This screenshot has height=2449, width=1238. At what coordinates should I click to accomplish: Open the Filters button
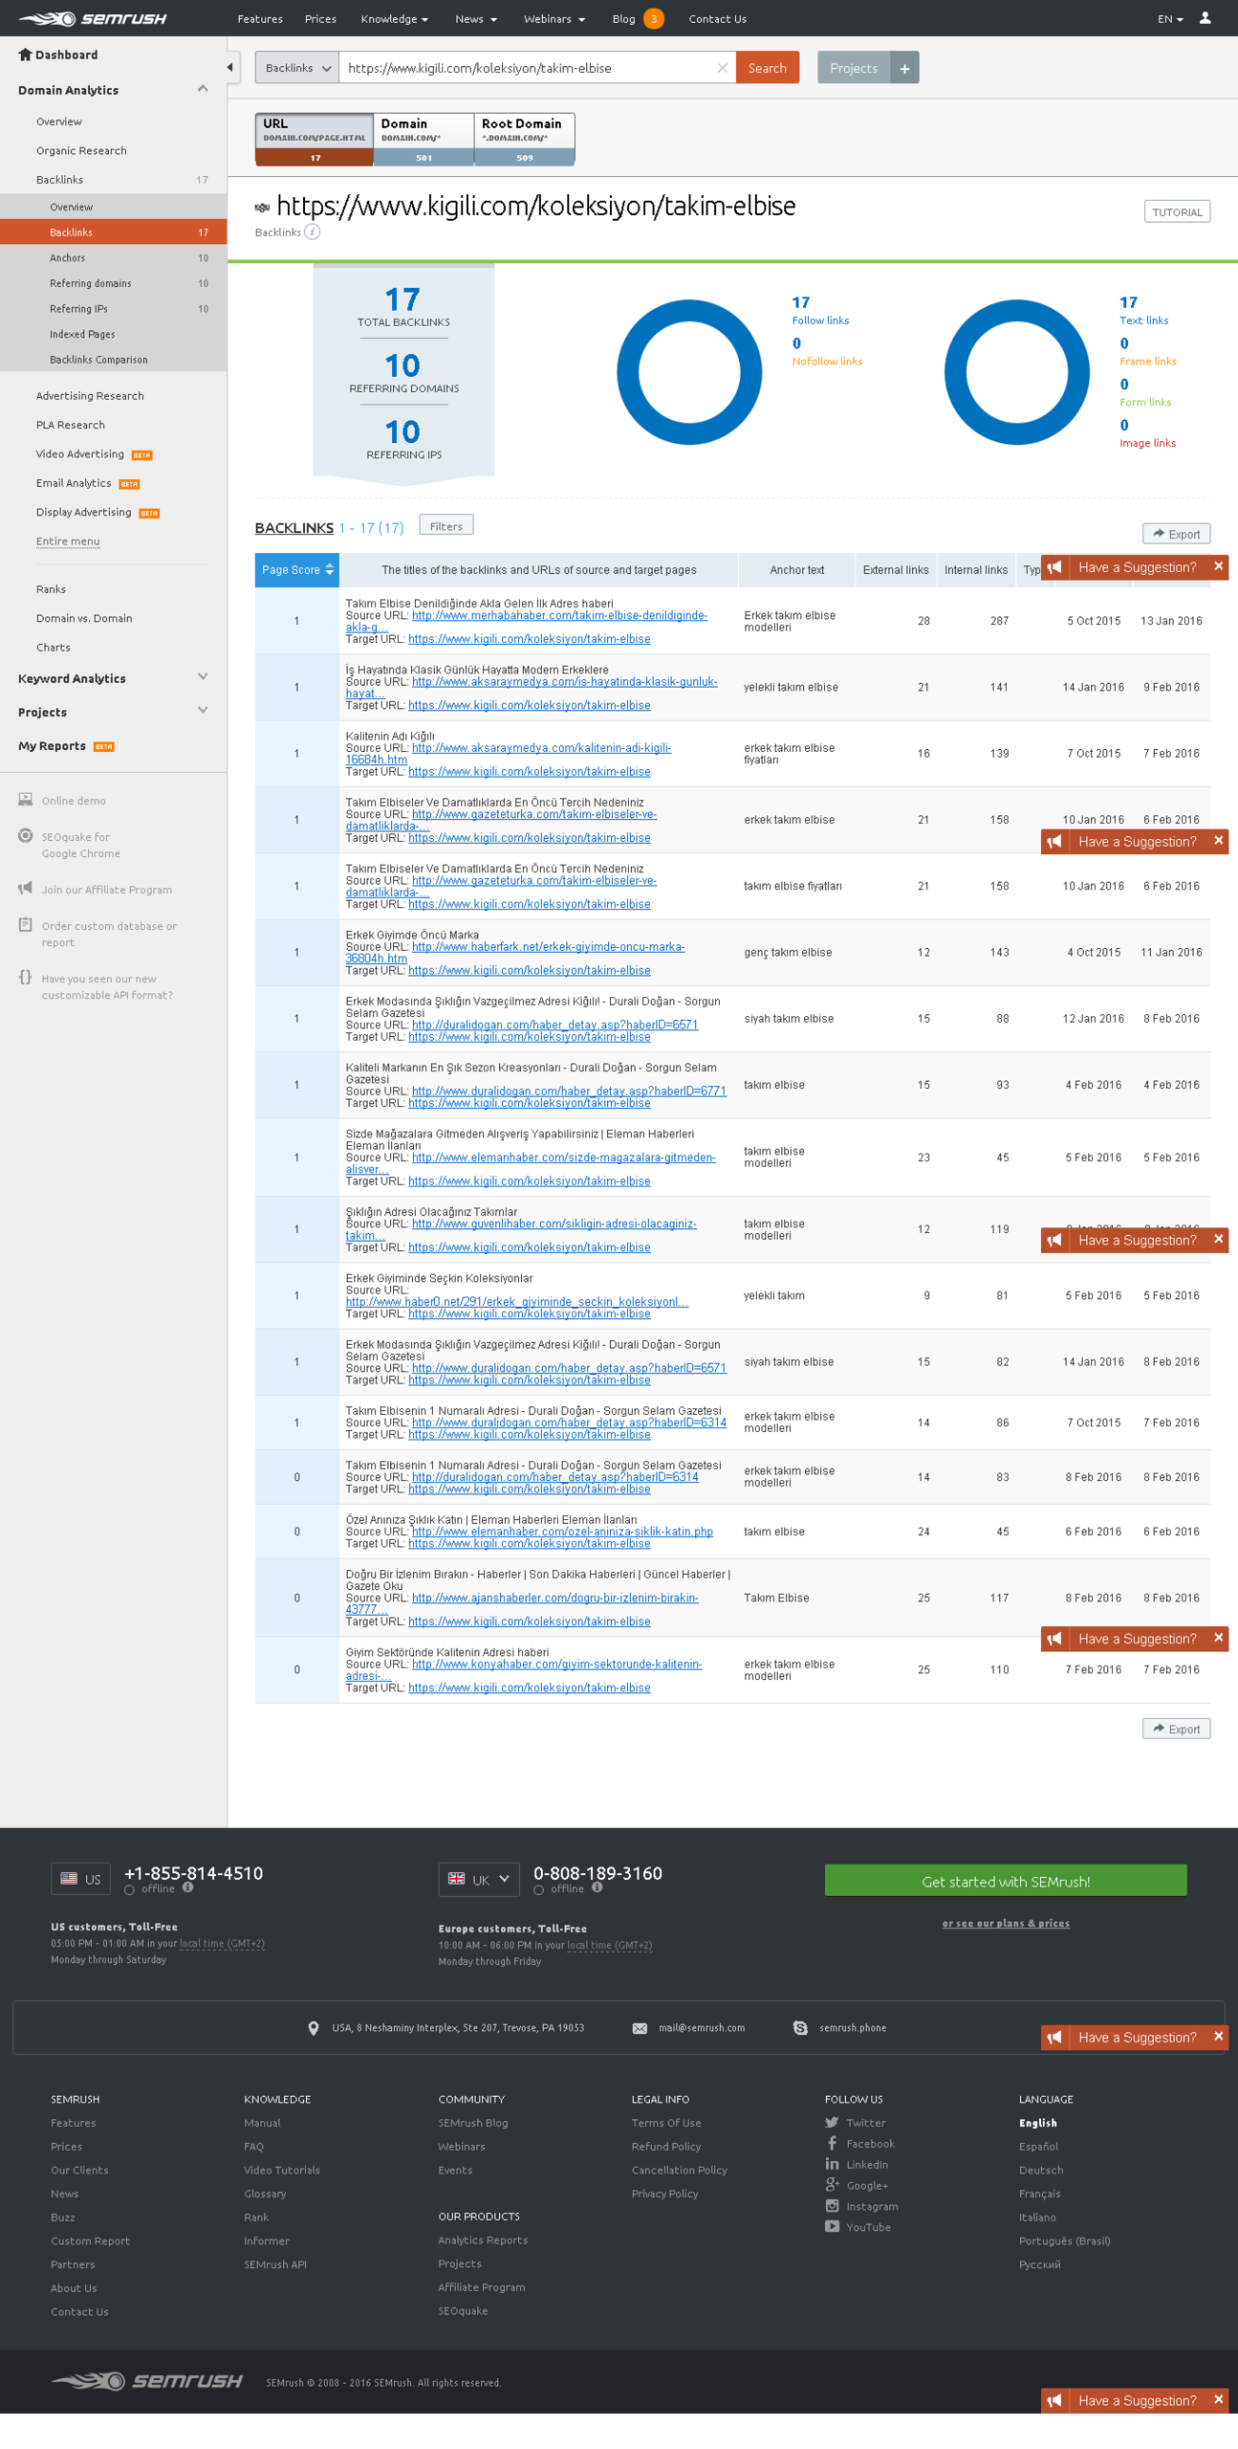[445, 525]
